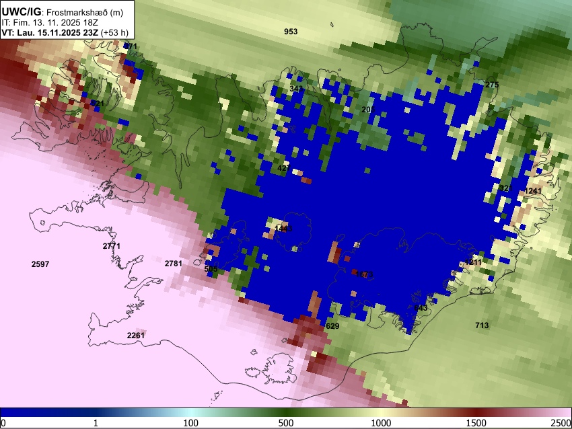Click the legend label 1
Screen dimensions: 572x429
click(96, 423)
